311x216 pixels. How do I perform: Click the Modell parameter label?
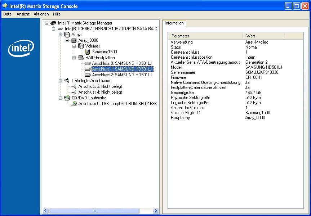pyautogui.click(x=177, y=67)
